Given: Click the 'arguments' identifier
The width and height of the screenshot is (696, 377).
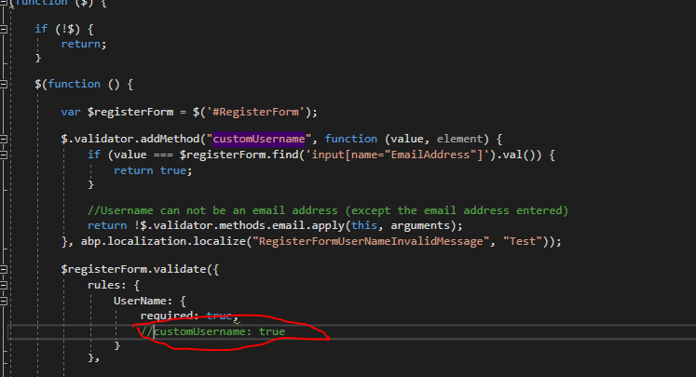Looking at the screenshot, I should point(420,226).
